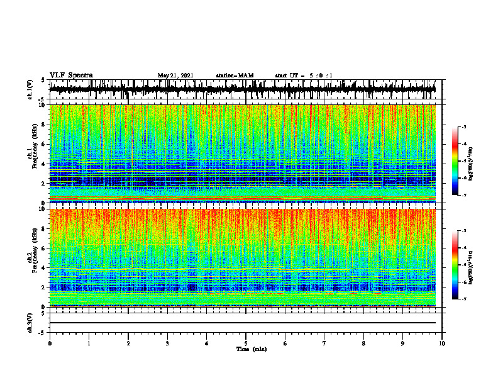Click the 2 kHz tick on ch.2 frequency axis

coord(43,287)
